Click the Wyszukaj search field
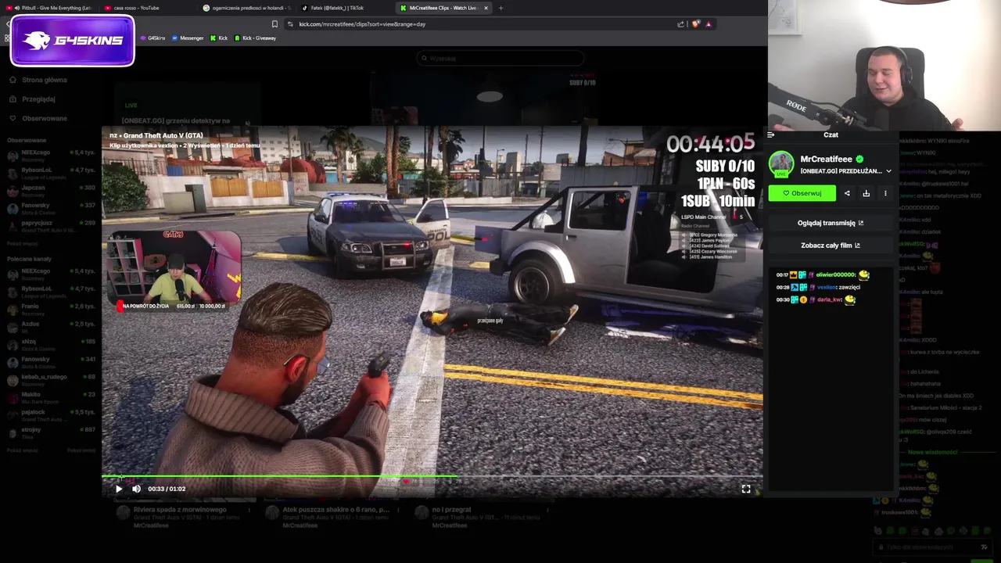1001x563 pixels. [500, 59]
